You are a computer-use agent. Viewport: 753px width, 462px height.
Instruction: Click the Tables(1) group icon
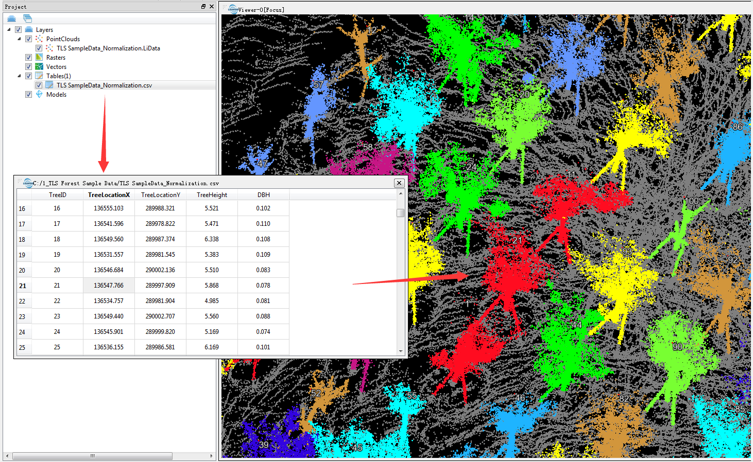tap(39, 76)
